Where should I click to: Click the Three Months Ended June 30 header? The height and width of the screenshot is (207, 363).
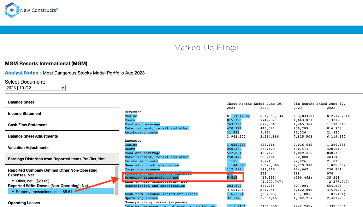click(x=255, y=104)
